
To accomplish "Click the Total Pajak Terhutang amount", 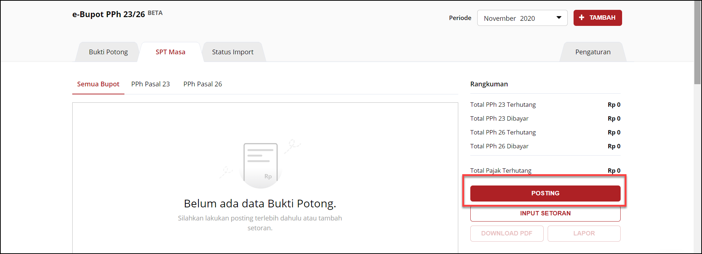I will 614,171.
